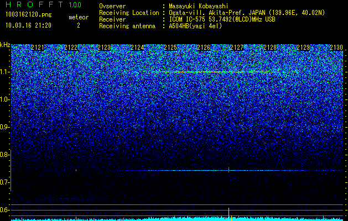Image resolution: width=348 pixels, height=221 pixels.
Task: Click the 2126 time marker
Action: [x=204, y=48]
